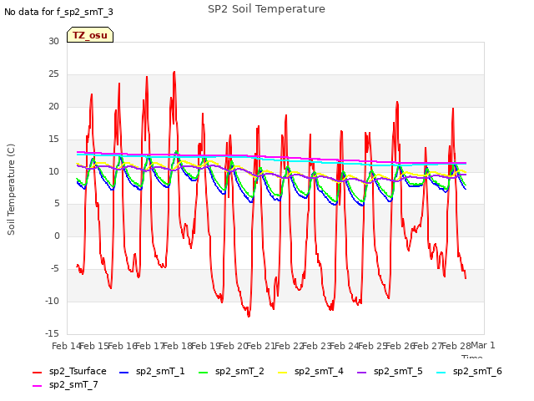The image size is (534, 401).
Task: Click the Feb 21 x-axis tick label
Action: click(x=261, y=346)
